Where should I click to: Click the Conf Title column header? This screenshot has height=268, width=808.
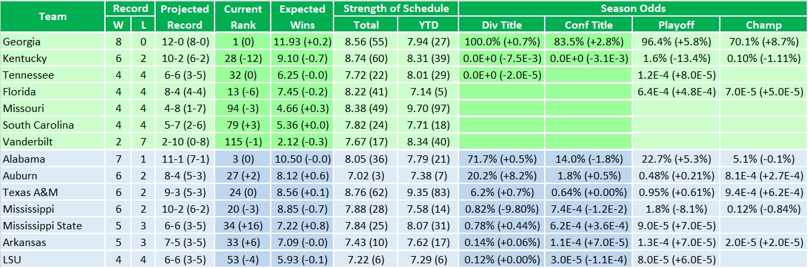(589, 25)
